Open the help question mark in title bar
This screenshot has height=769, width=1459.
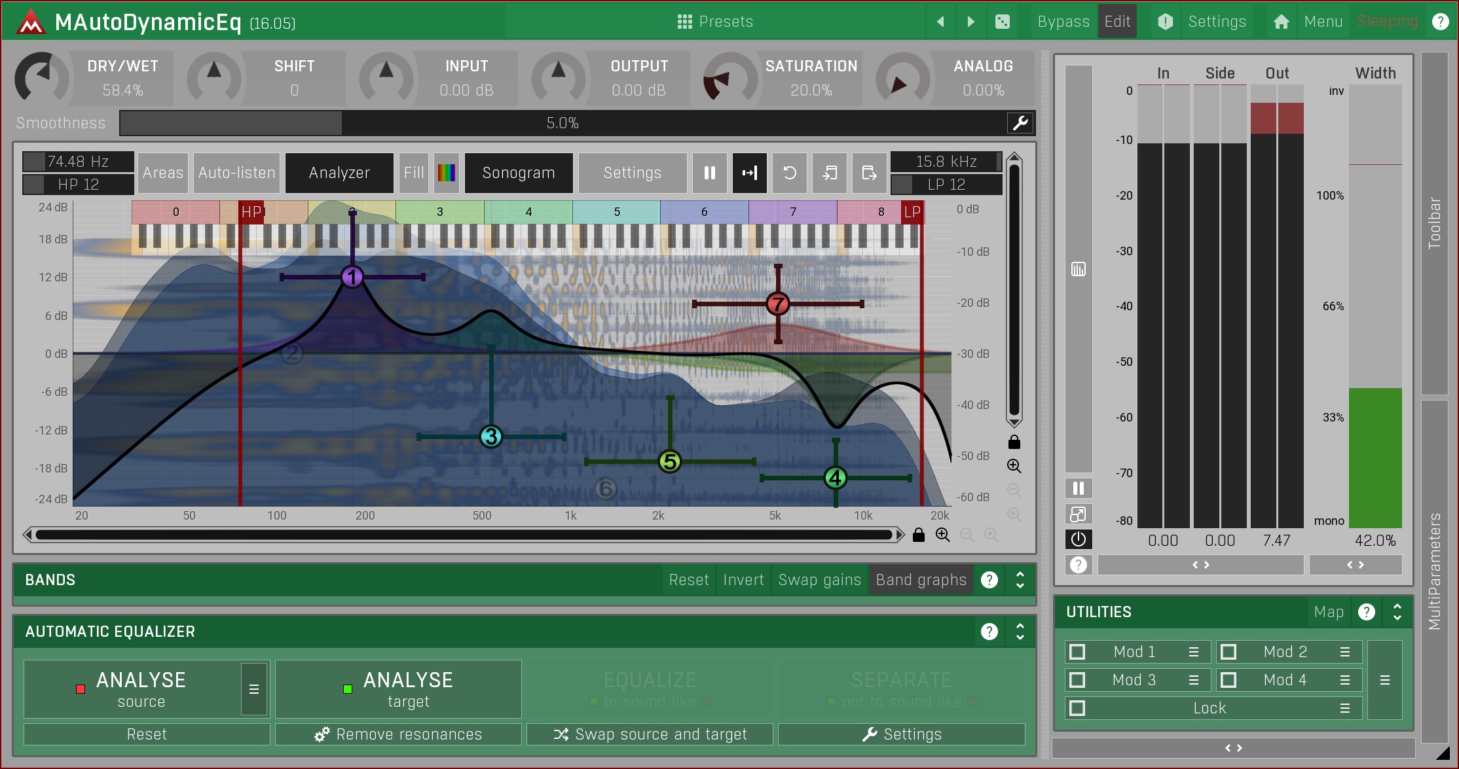(1440, 22)
